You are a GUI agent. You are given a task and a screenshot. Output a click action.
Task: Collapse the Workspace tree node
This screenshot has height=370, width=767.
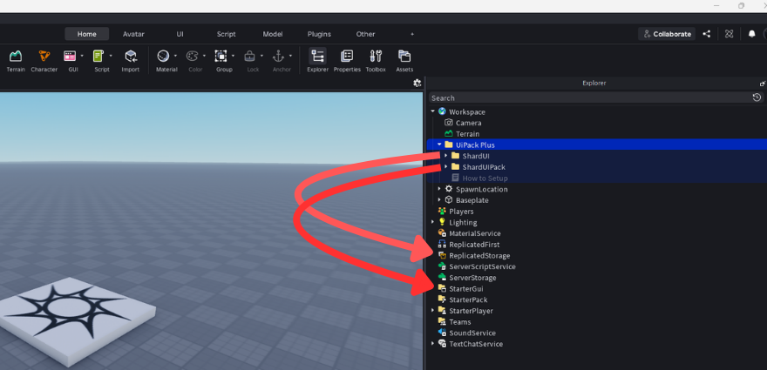(432, 112)
